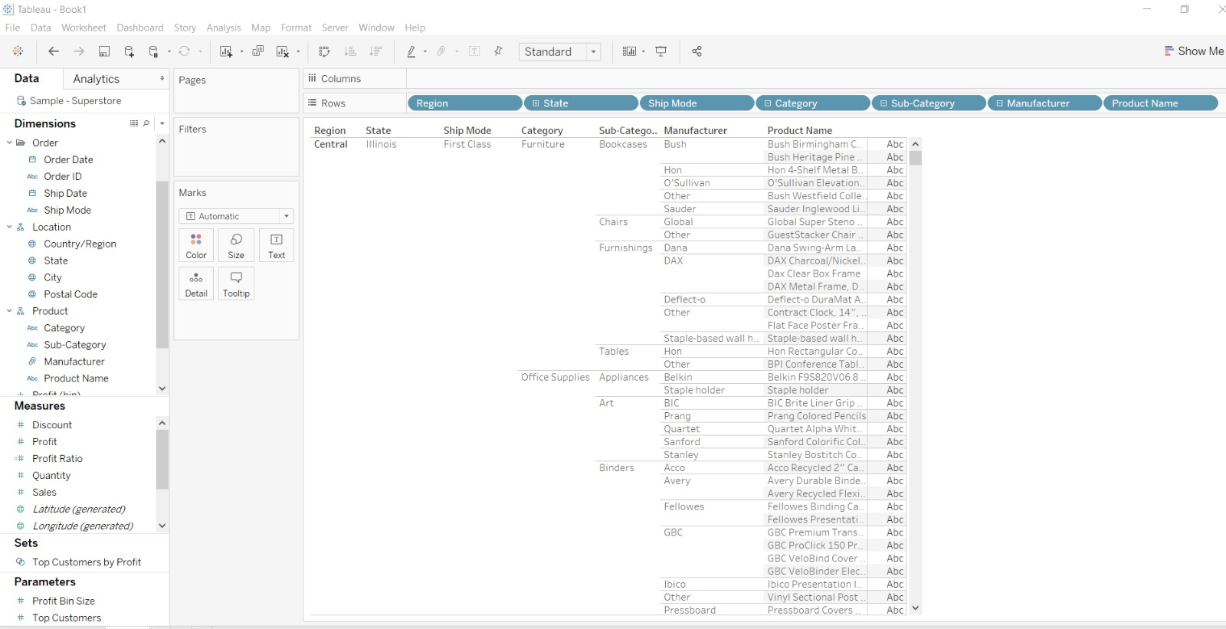Pause auto updates icon
Viewport: 1226px width, 629px height.
[x=154, y=51]
